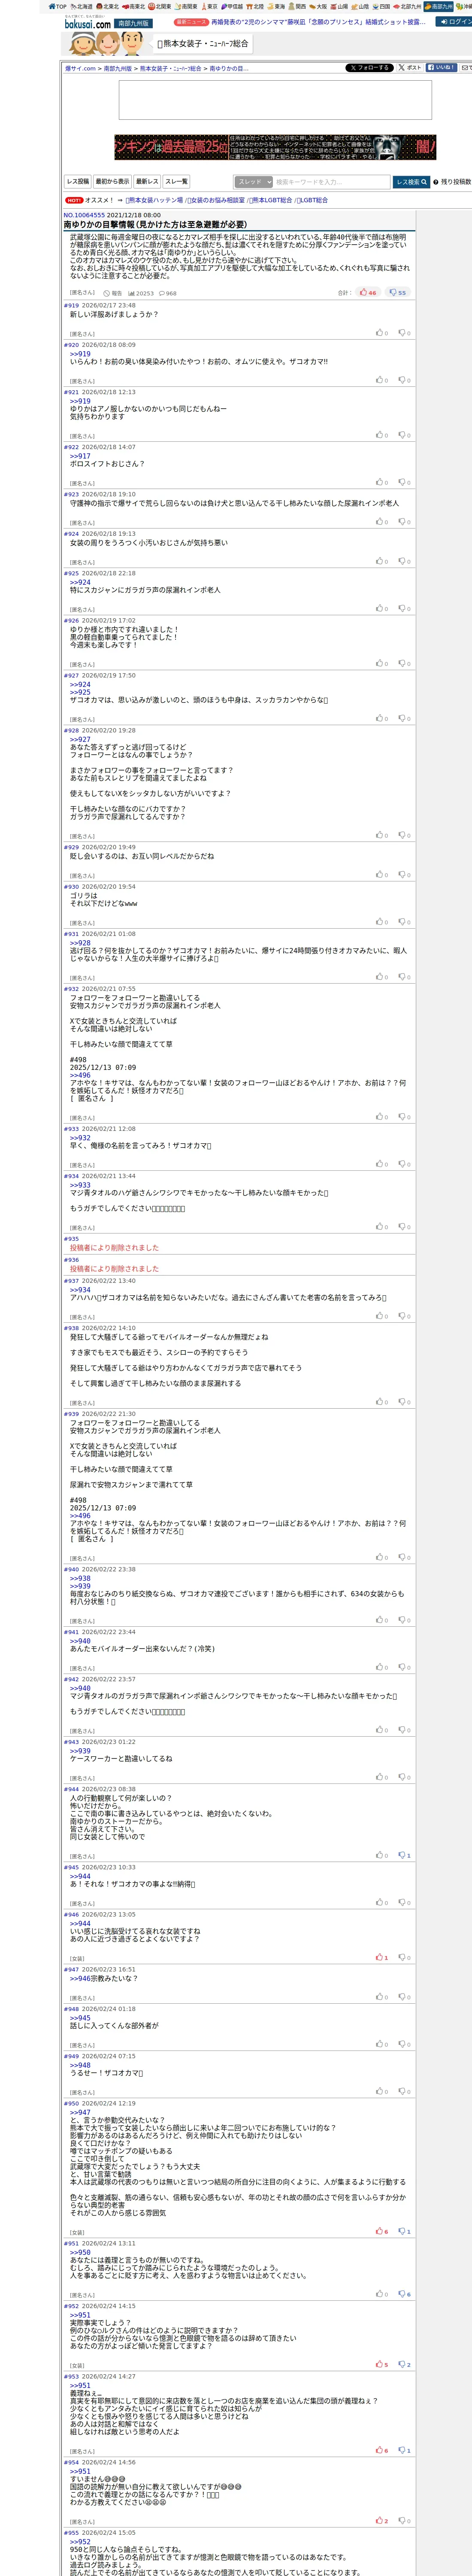Click the スレ一覧 button
The width and height of the screenshot is (472, 2576).
tap(176, 182)
